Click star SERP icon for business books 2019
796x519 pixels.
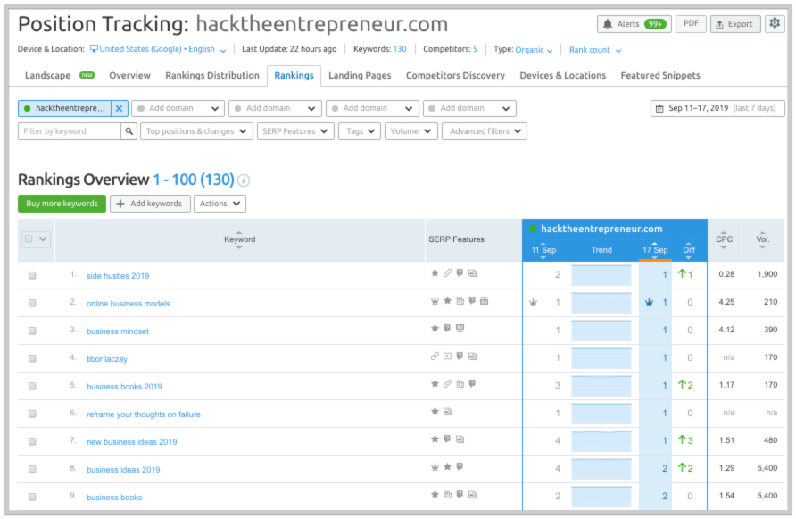pos(435,384)
